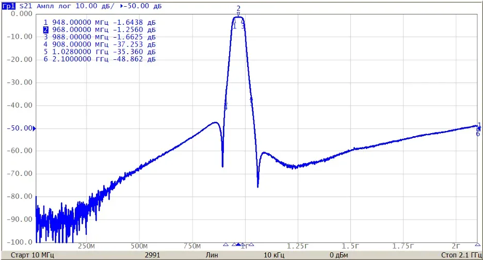This screenshot has width=483, height=260.
Task: Select marker 5 row at 1.028 ГГц
Action: pyautogui.click(x=100, y=52)
